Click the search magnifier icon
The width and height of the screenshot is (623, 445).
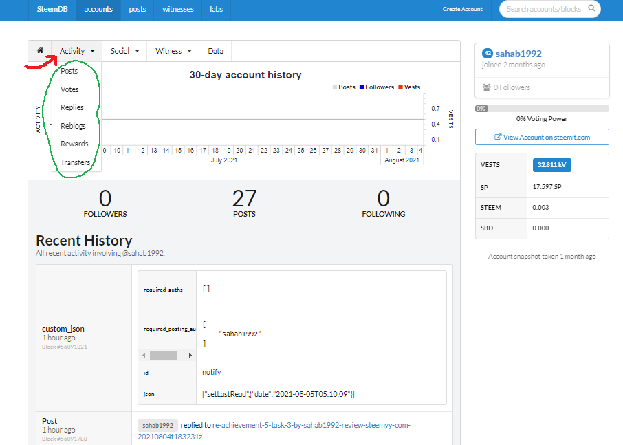tap(591, 8)
